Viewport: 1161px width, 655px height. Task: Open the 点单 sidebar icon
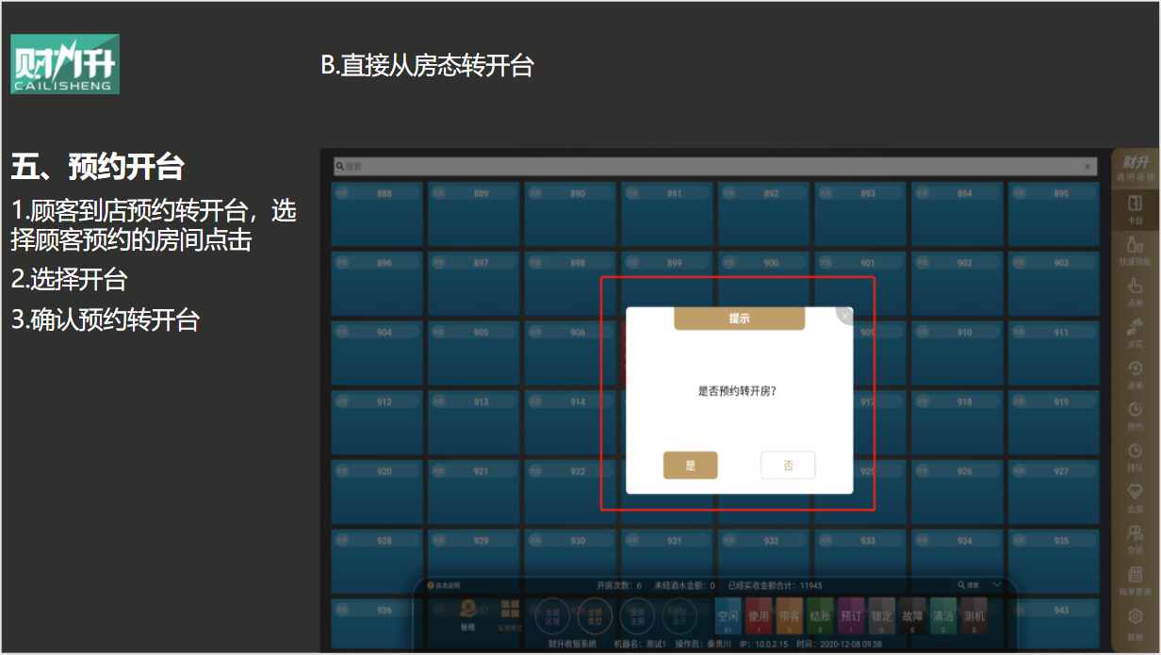(1136, 292)
